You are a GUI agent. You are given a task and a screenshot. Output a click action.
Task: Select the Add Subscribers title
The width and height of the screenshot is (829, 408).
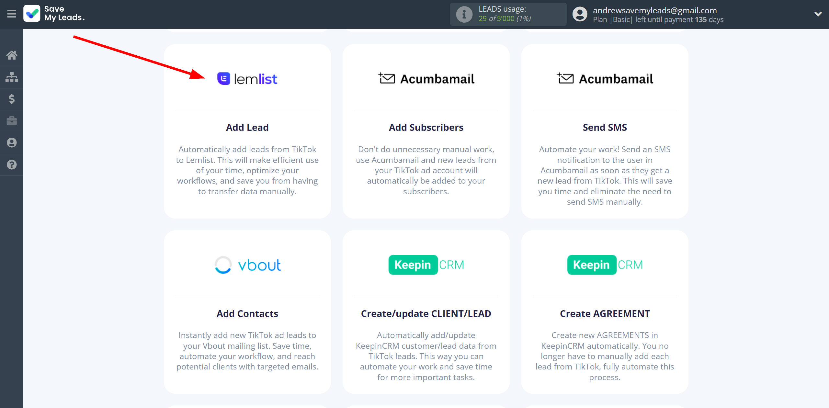pyautogui.click(x=426, y=128)
